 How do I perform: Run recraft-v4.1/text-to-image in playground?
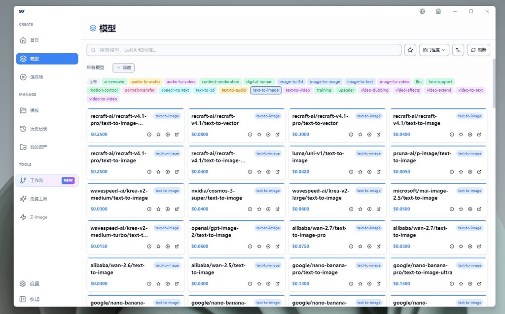coord(470,135)
